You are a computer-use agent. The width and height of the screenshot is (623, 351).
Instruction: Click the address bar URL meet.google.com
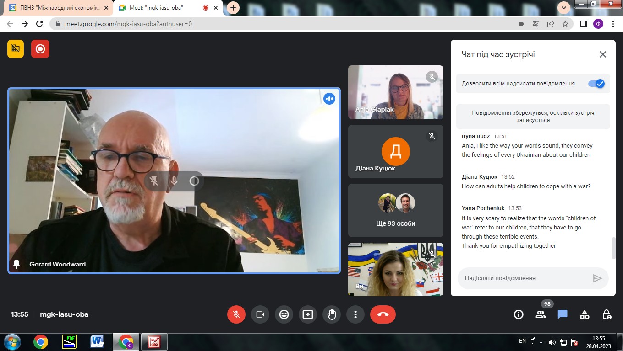pyautogui.click(x=128, y=24)
